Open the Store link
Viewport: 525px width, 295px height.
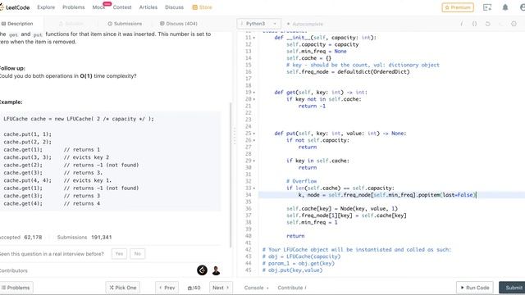pos(203,7)
